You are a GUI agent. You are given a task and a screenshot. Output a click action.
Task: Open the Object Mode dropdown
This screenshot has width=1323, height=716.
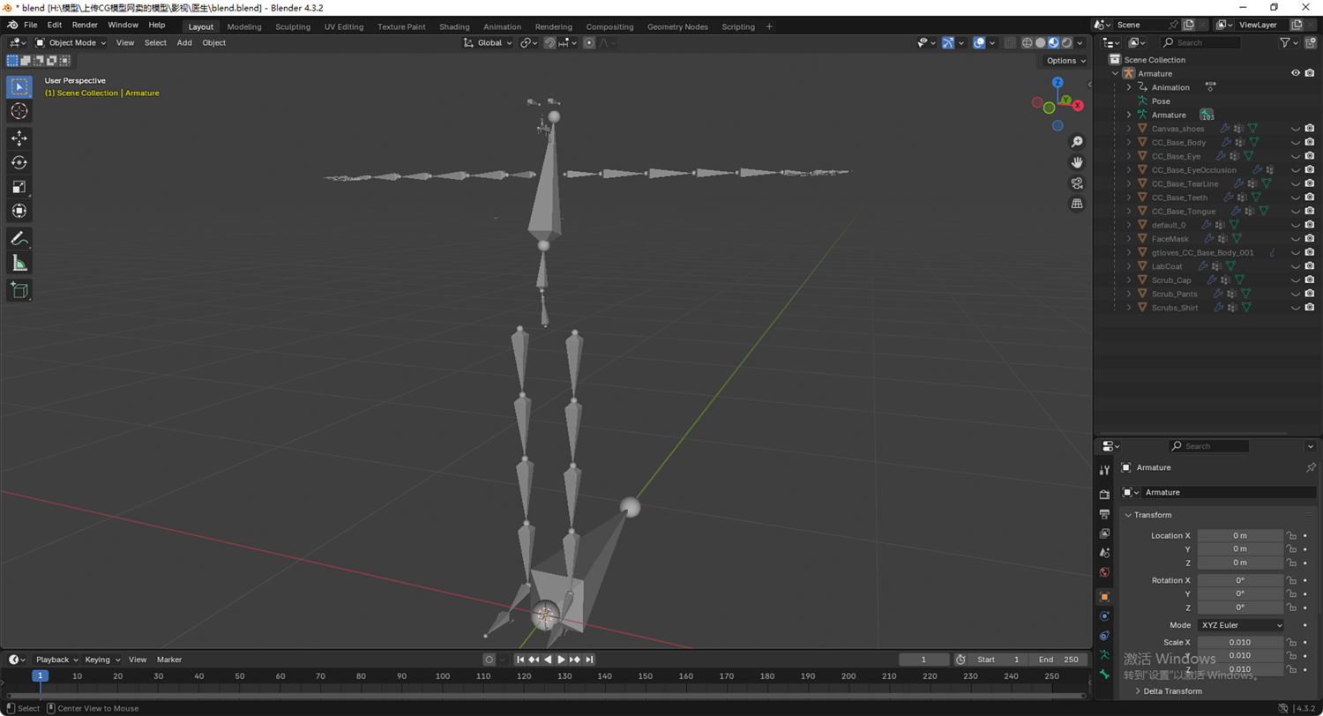point(71,42)
